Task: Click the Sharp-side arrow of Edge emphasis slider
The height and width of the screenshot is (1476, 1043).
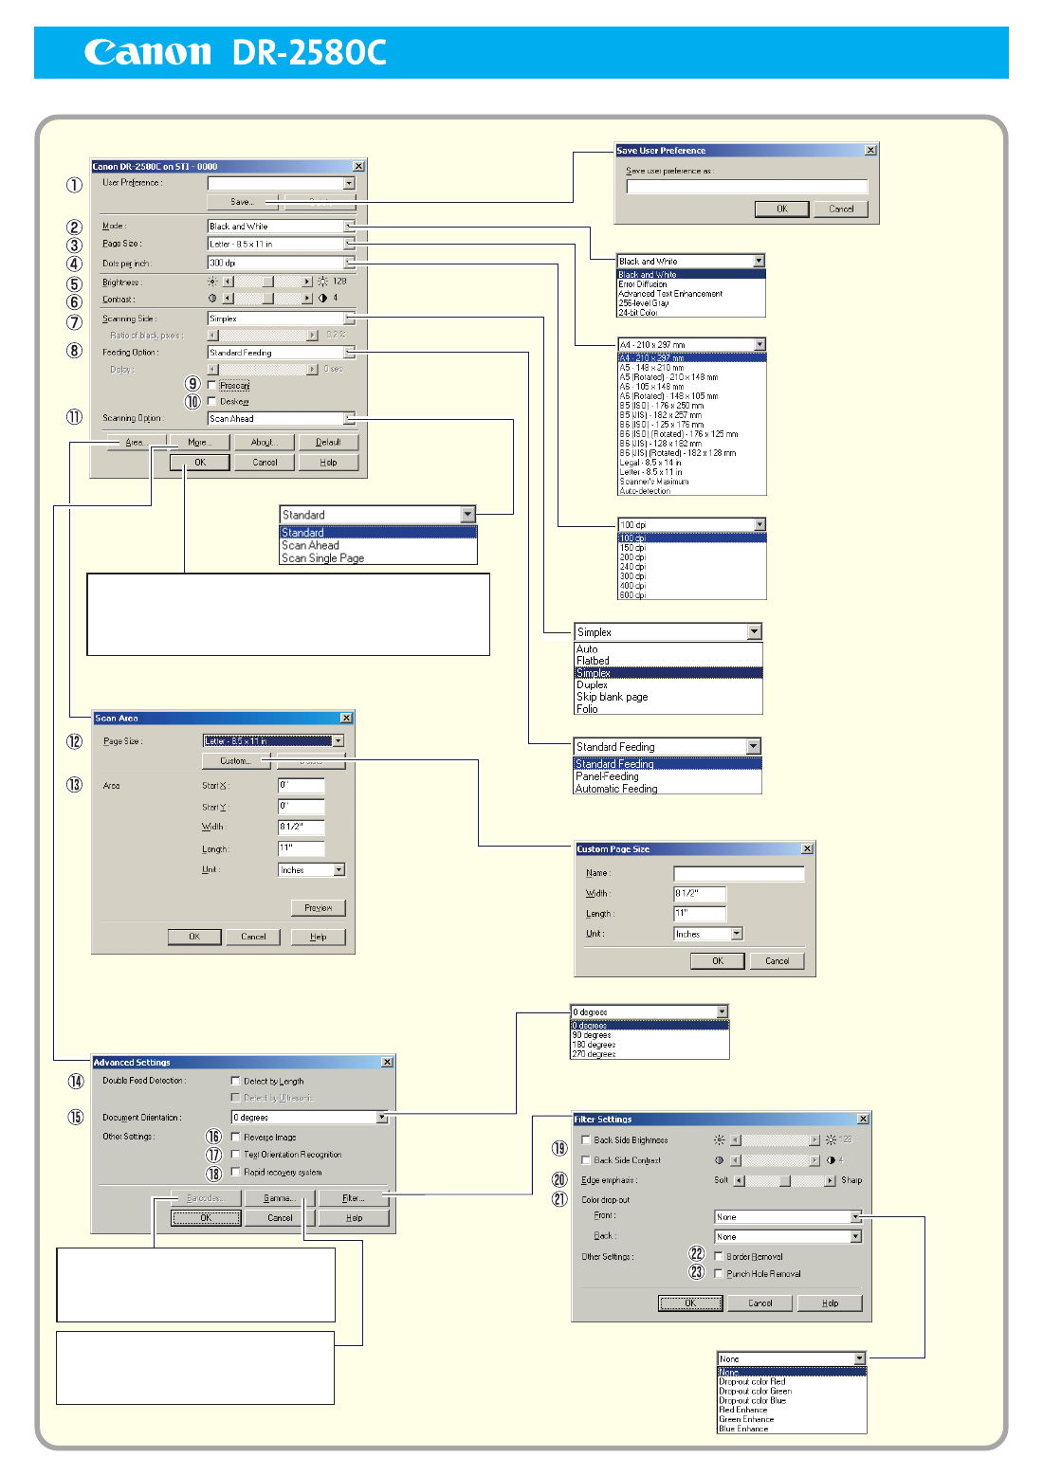Action: [x=831, y=1181]
